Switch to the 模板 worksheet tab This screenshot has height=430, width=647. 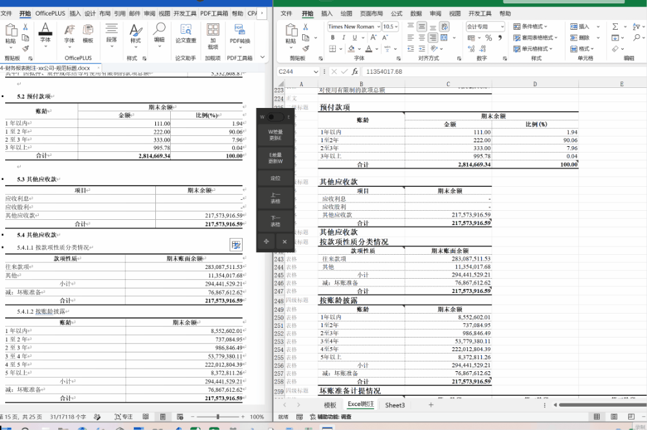[330, 405]
